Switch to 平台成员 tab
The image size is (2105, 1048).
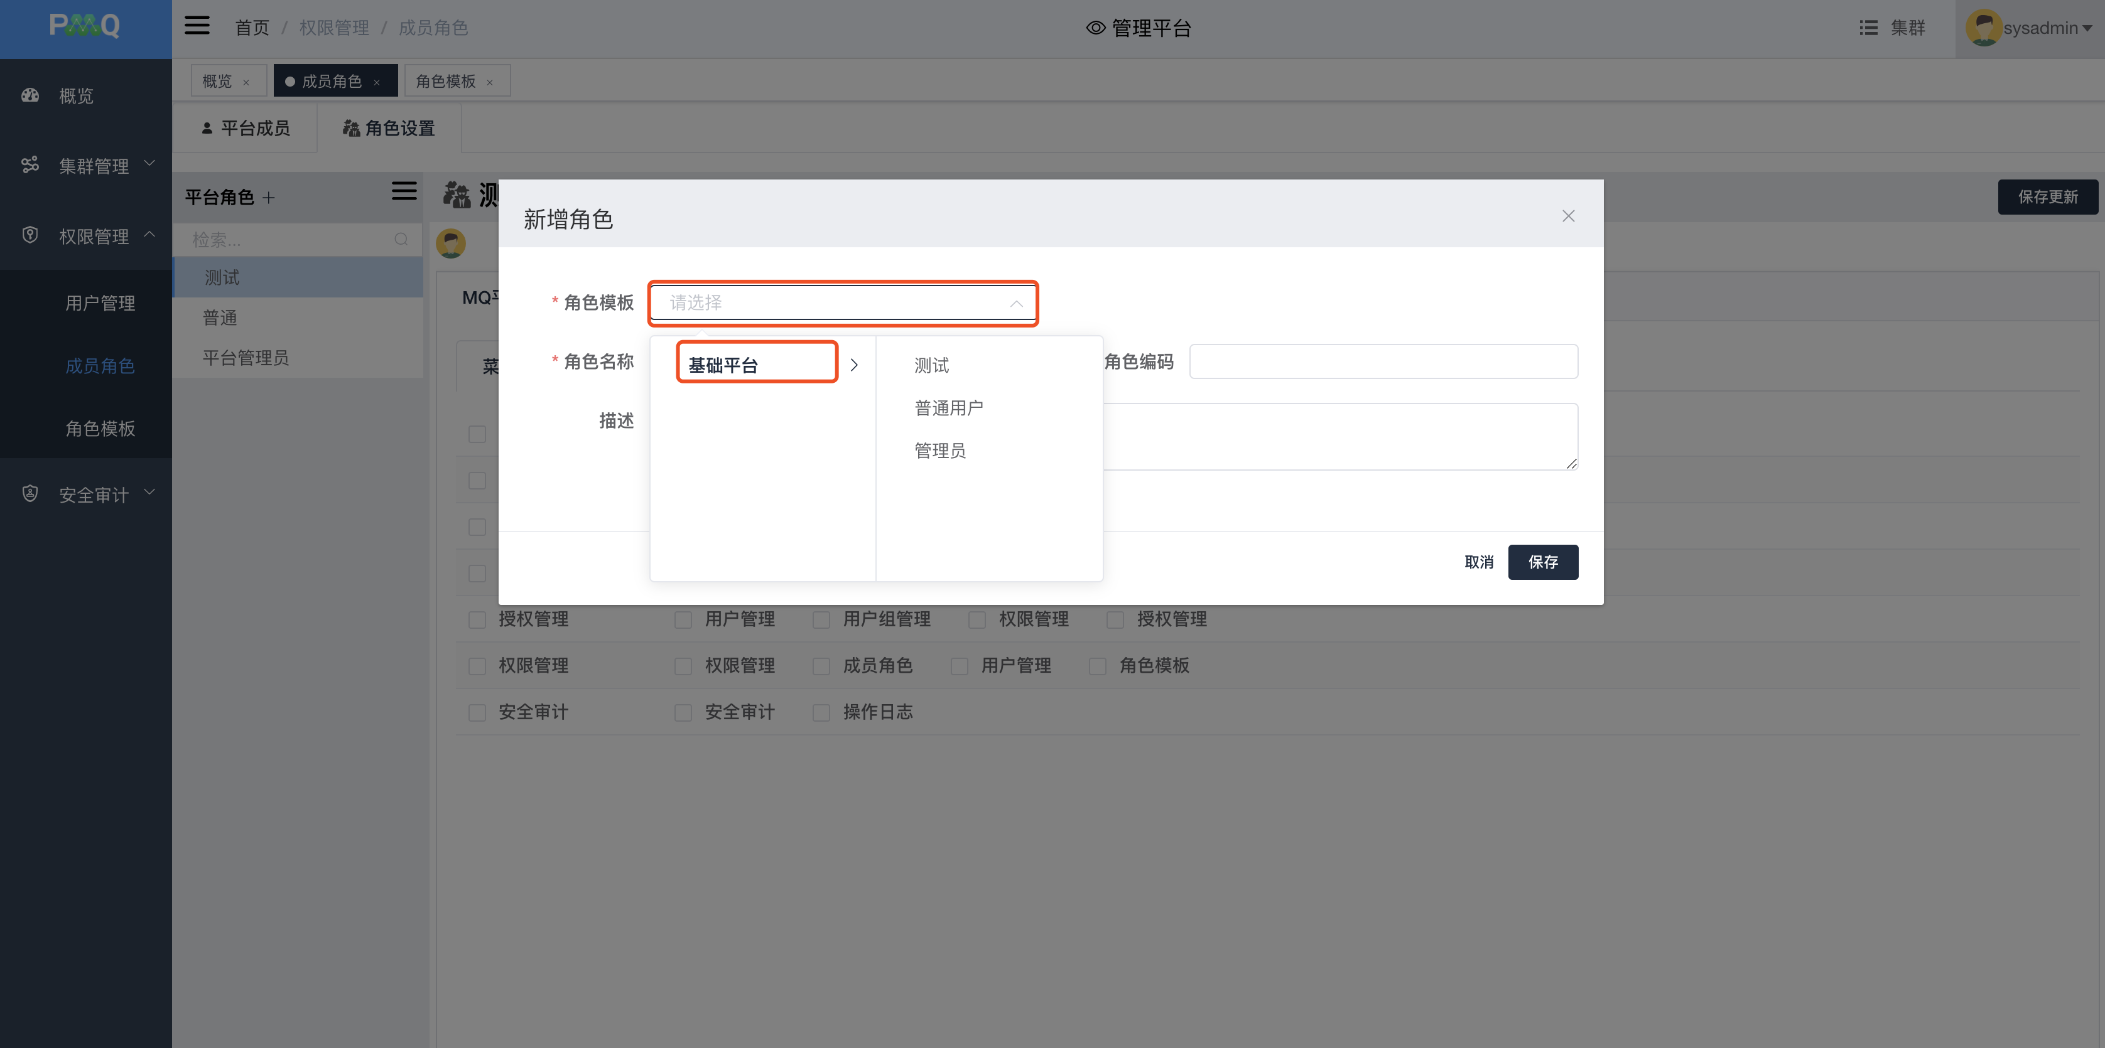245,128
